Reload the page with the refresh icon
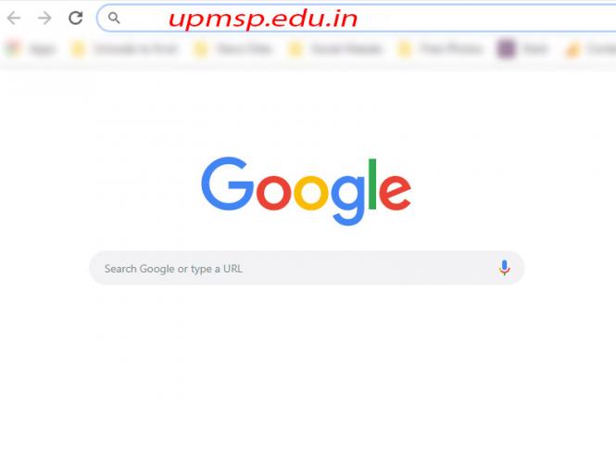This screenshot has width=616, height=467. coord(75,18)
